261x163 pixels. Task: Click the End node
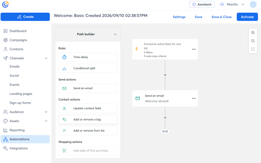point(165,131)
